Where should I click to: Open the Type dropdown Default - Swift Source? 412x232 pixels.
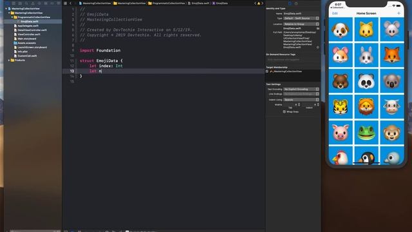pos(301,19)
